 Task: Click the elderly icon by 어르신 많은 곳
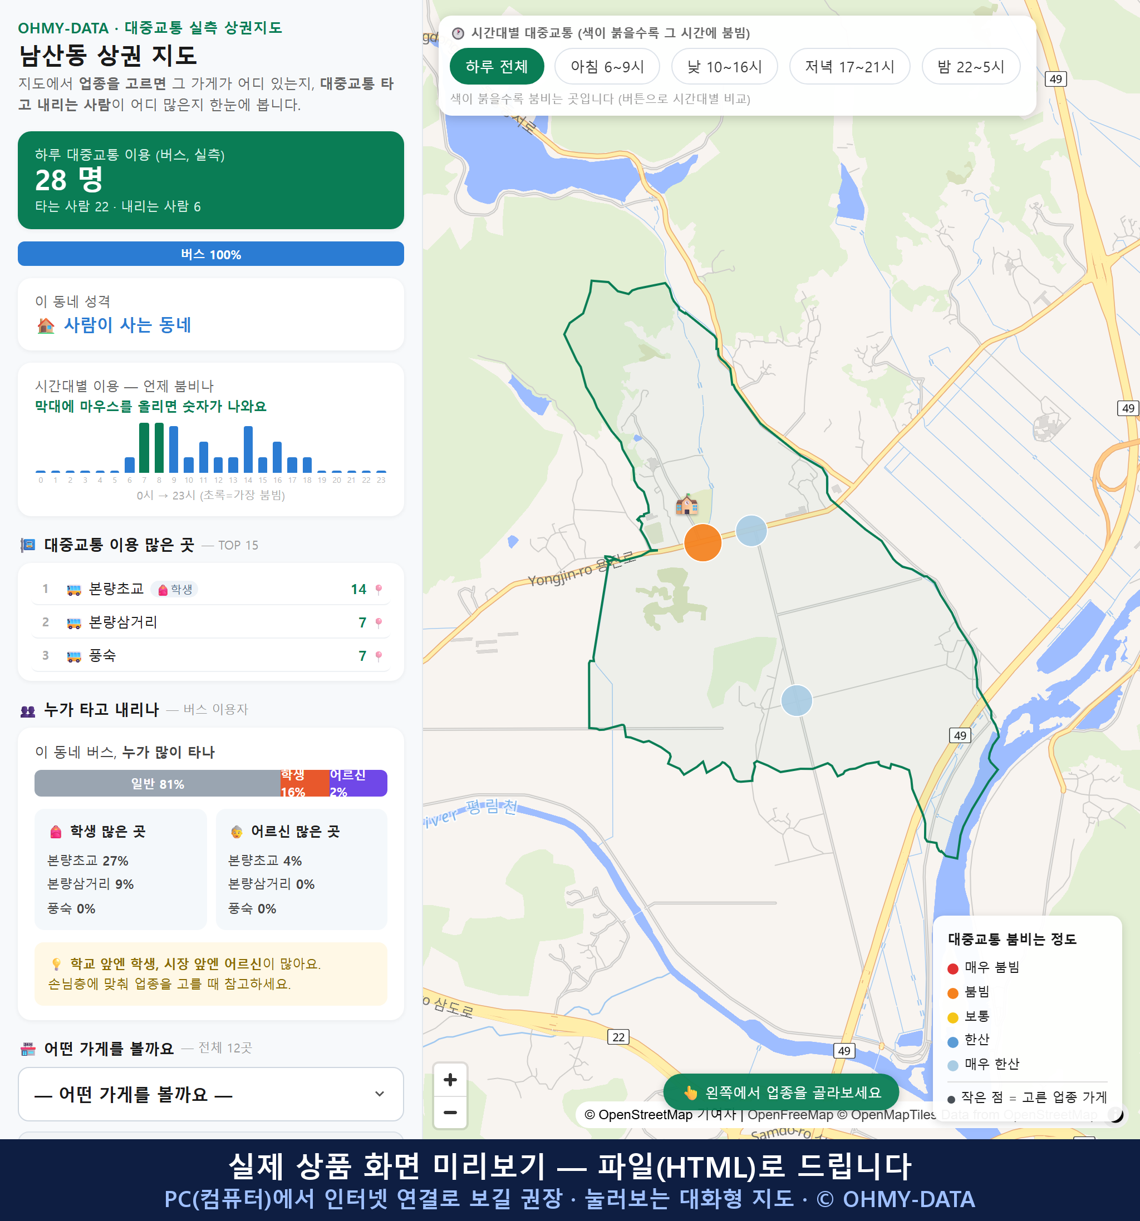237,832
